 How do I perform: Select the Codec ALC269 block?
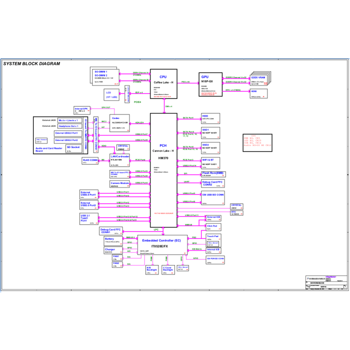point(119,123)
